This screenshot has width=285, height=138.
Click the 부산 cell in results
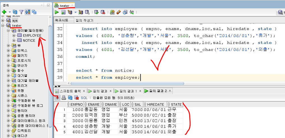pos(124,115)
